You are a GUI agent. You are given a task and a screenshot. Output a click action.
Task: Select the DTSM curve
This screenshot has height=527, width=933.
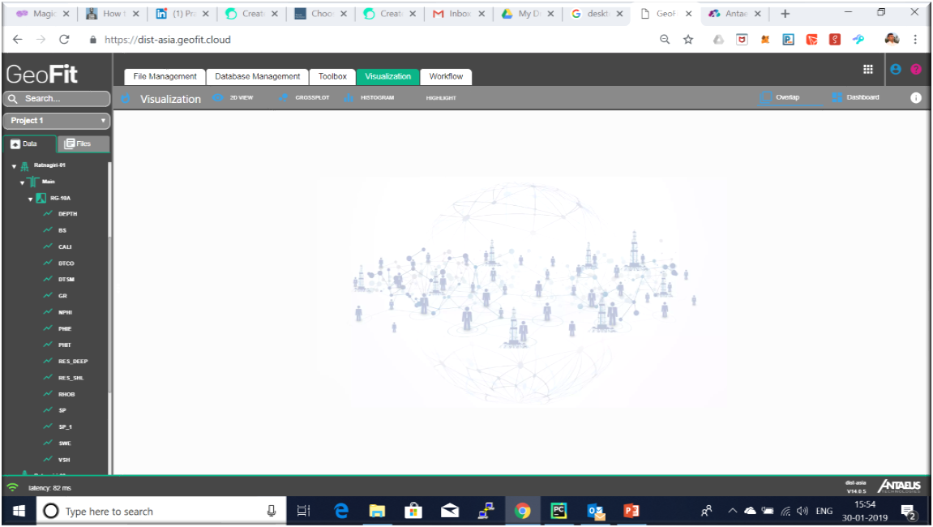66,279
